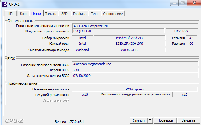
Task: Click the Сервис button
Action: pos(139,120)
